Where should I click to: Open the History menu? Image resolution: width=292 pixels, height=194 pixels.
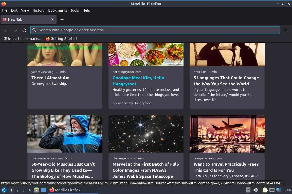pyautogui.click(x=39, y=10)
